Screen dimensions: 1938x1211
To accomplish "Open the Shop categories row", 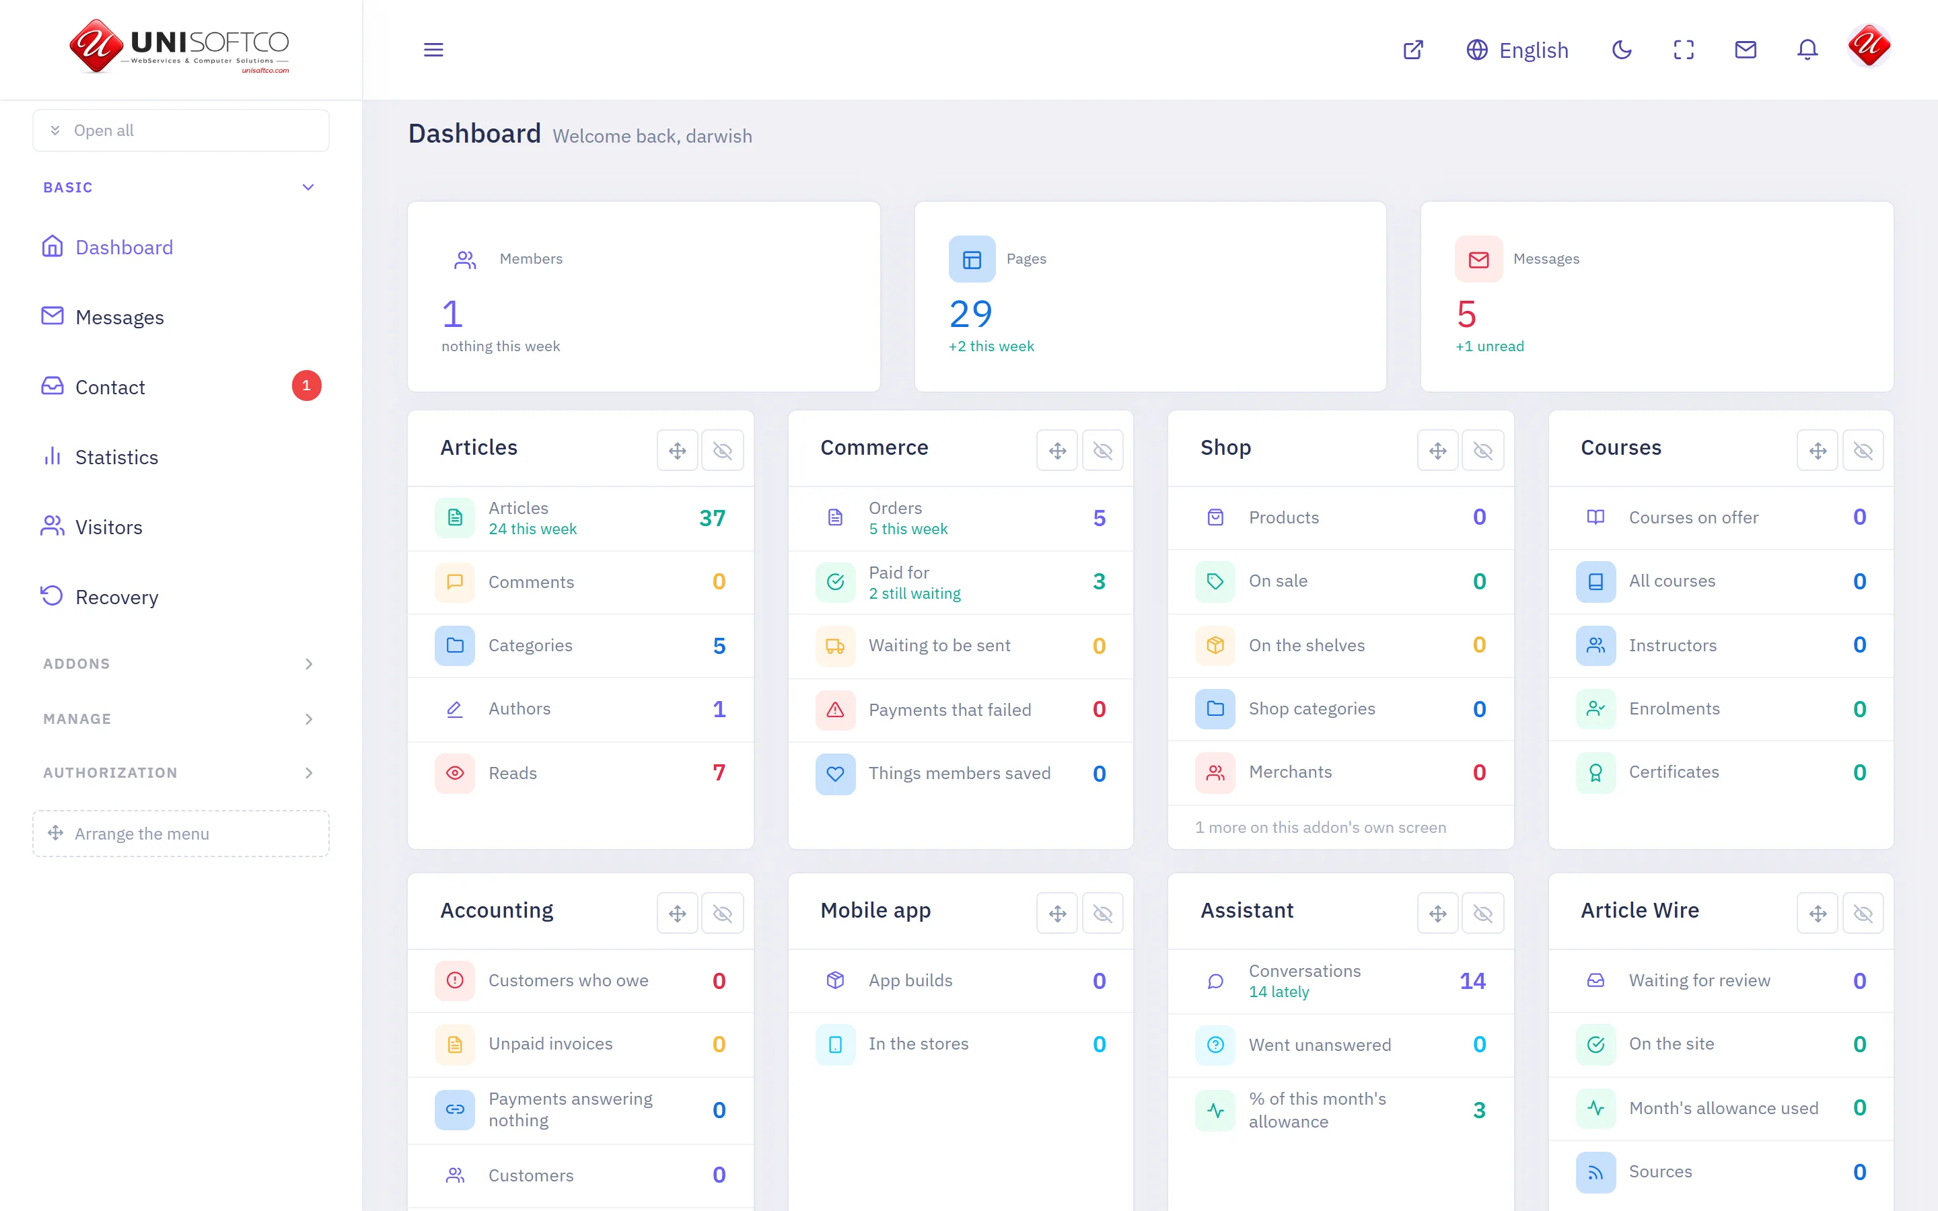I will 1340,709.
